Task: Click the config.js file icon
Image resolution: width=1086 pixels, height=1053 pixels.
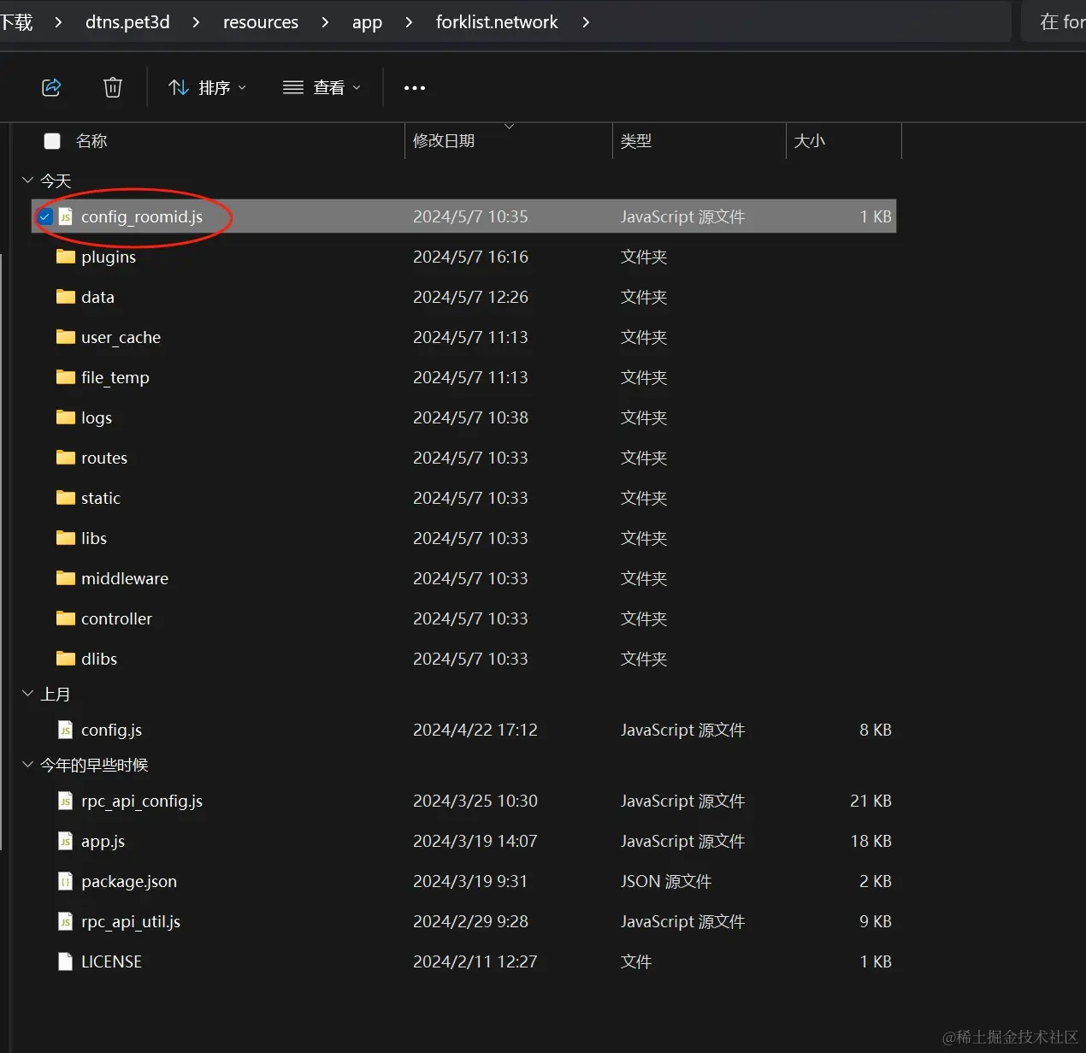Action: click(x=65, y=730)
